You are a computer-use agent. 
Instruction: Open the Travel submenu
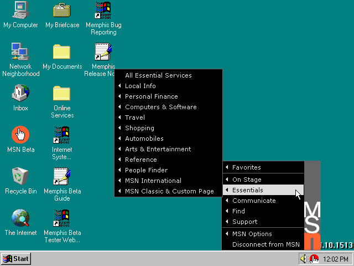click(168, 117)
